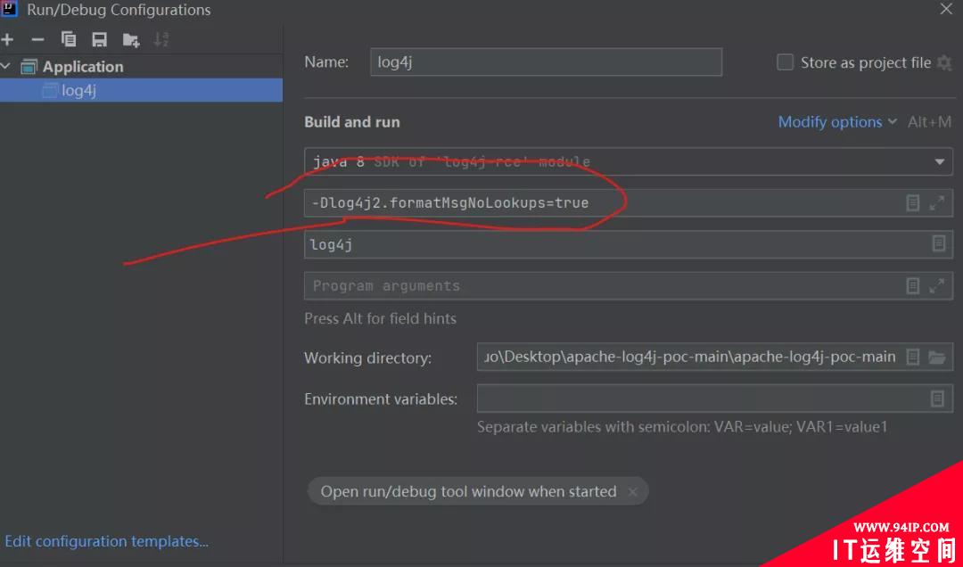
Task: Expand the VM options field
Action: click(936, 202)
